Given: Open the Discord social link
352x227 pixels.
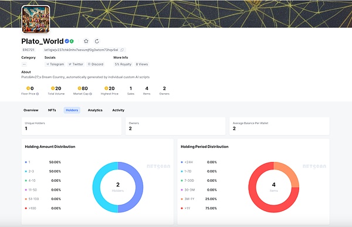Looking at the screenshot, I should pos(96,64).
